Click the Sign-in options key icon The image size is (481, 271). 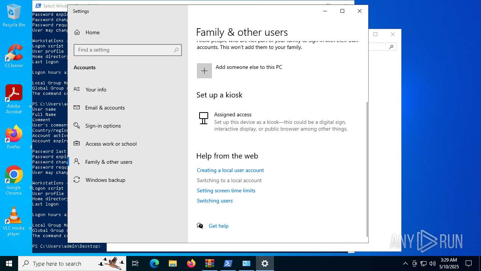click(77, 125)
